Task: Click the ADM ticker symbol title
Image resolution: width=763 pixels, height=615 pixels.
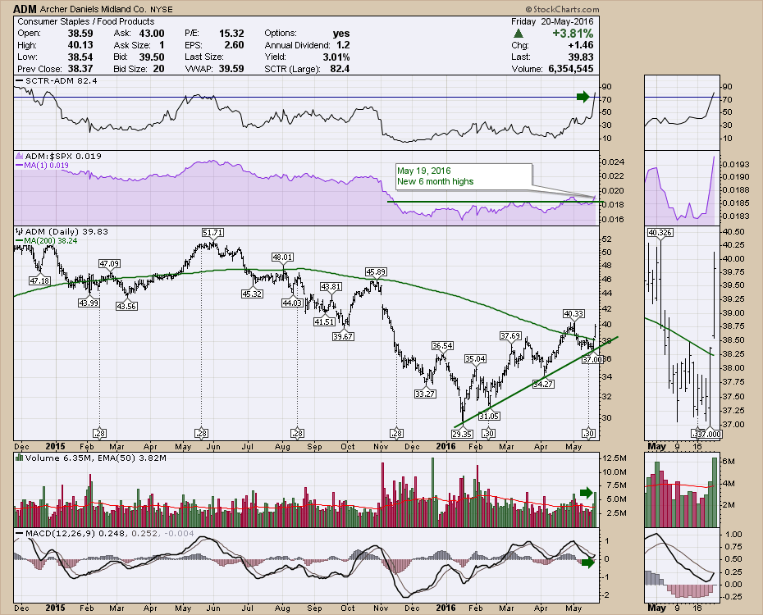Action: [25, 9]
